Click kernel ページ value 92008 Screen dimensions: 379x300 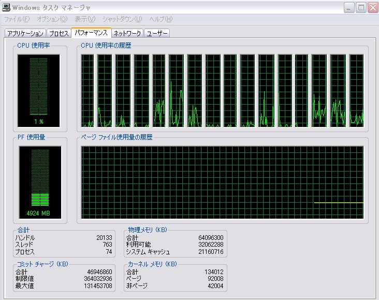pyautogui.click(x=215, y=279)
